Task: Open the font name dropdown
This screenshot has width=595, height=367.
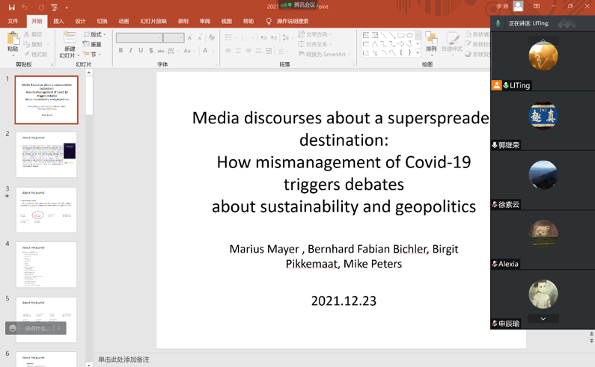Action: click(x=159, y=37)
